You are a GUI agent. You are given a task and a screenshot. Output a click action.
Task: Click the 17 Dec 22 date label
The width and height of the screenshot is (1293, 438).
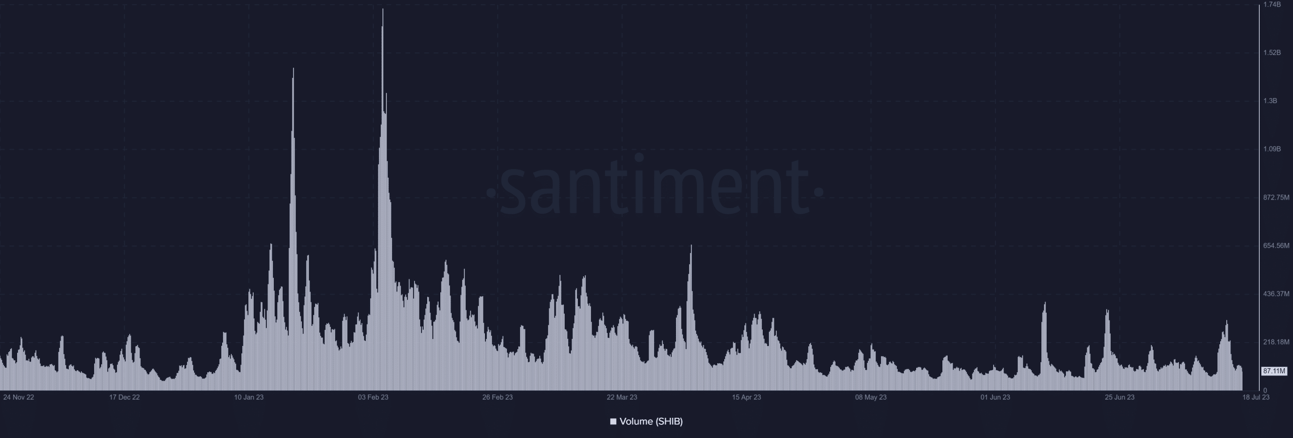click(124, 397)
